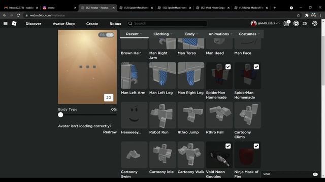
Task: Expand the Animations dropdown arrow
Action: [232, 34]
